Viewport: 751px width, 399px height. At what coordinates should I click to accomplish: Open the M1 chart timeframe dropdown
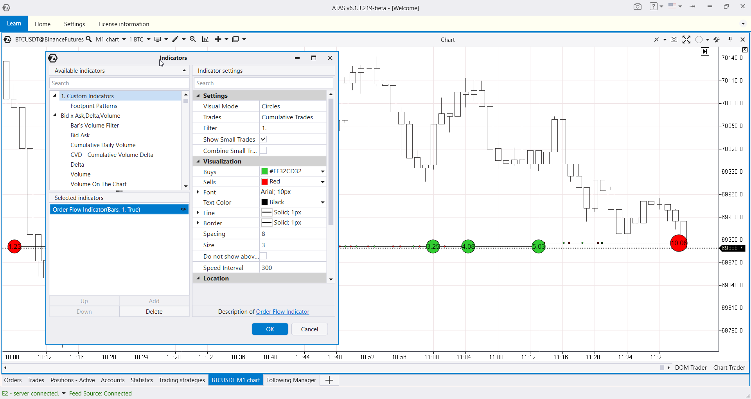coord(111,40)
